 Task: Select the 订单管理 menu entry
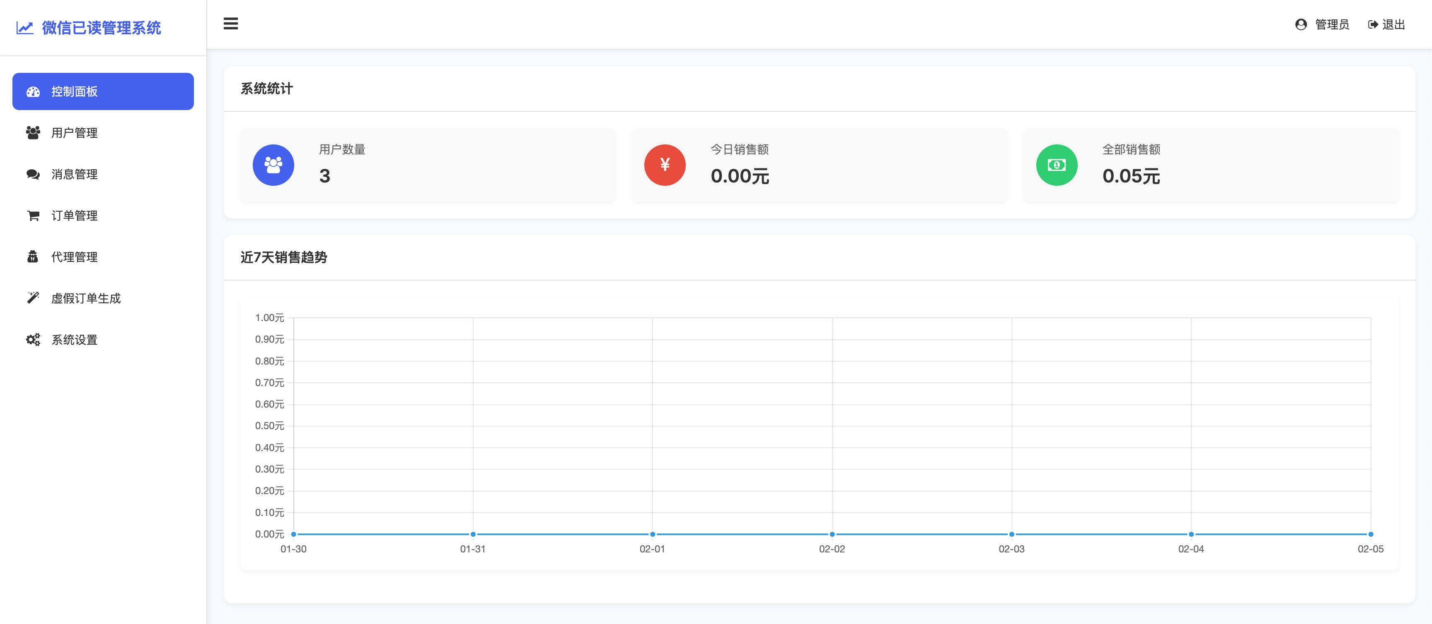(75, 216)
